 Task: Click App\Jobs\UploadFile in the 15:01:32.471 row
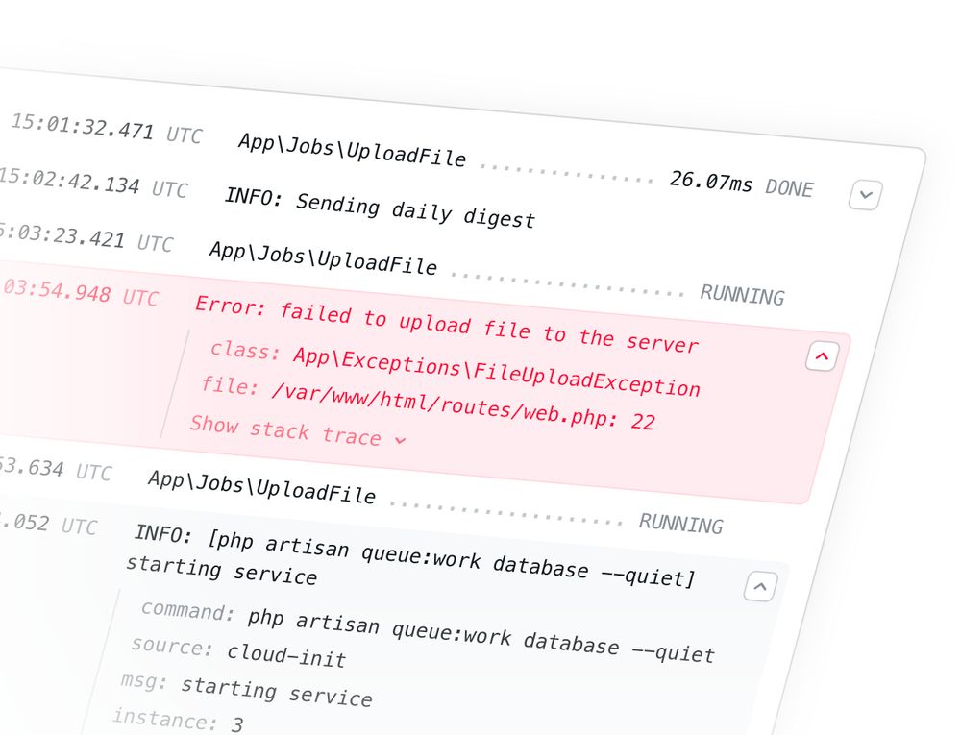[x=353, y=150]
